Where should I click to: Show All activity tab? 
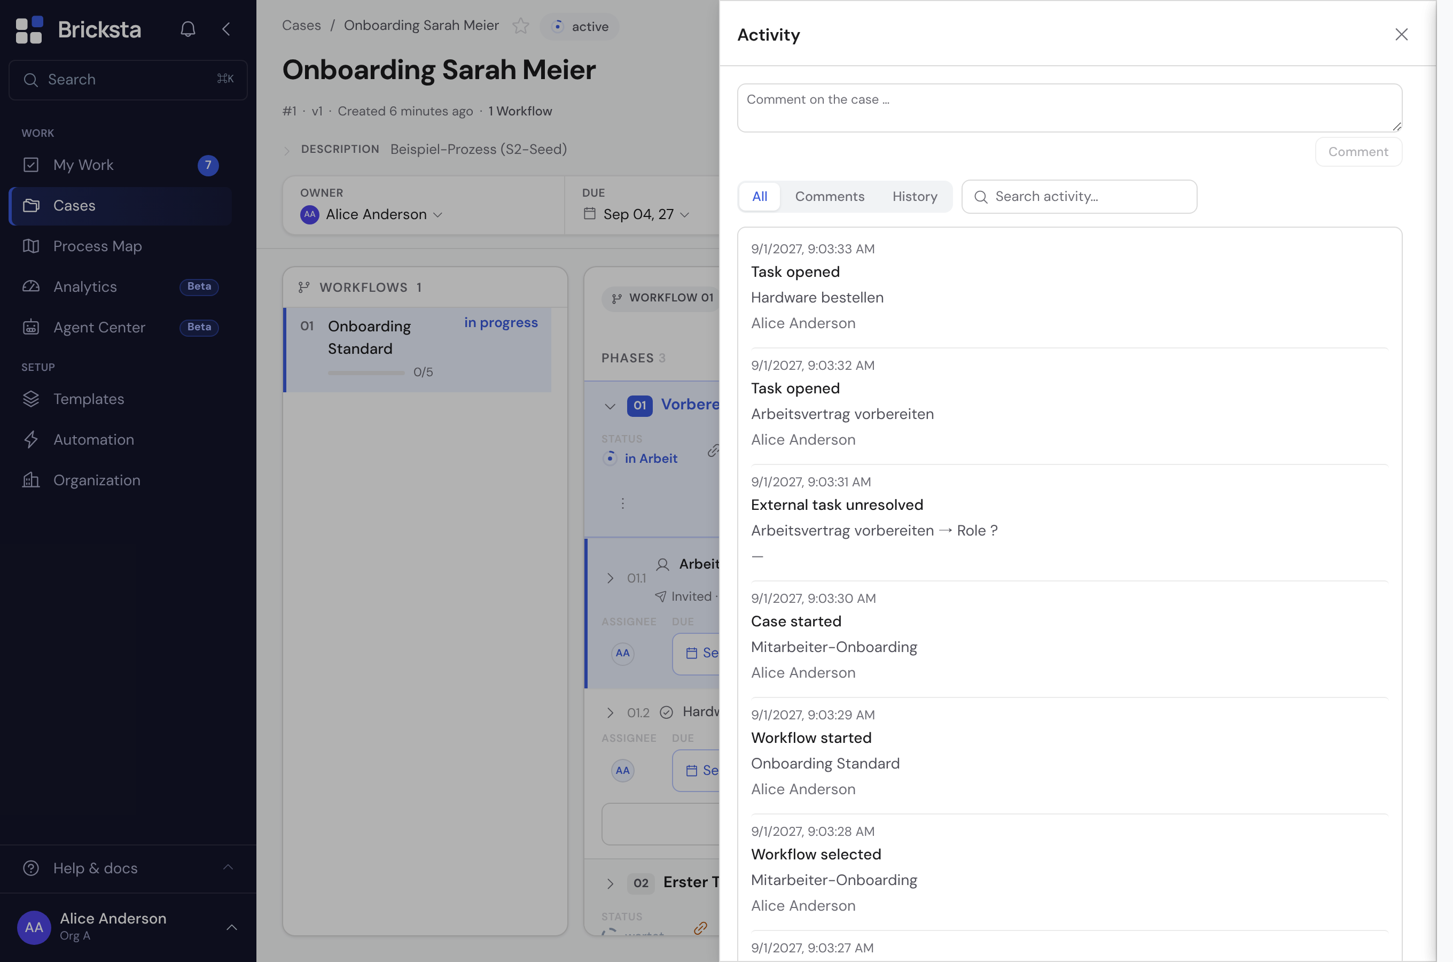pos(760,197)
